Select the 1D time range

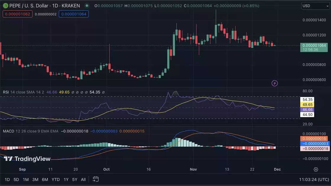coord(7,179)
